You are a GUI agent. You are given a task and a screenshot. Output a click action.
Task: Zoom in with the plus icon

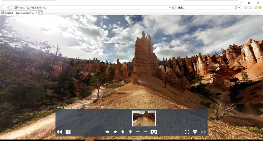pos(138,132)
